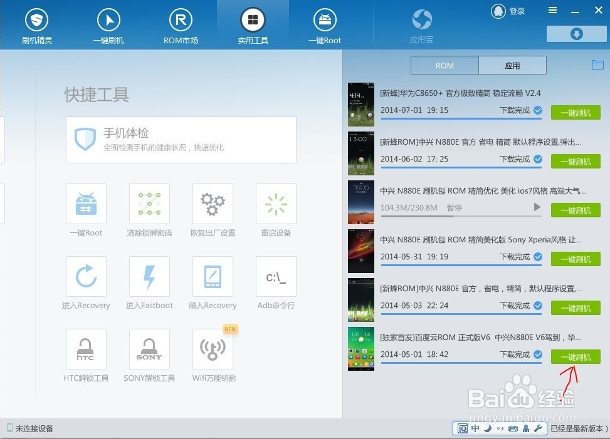Click the 2014-05-31 19:19 date text
Viewport: 610px width, 439px height.
pos(414,256)
